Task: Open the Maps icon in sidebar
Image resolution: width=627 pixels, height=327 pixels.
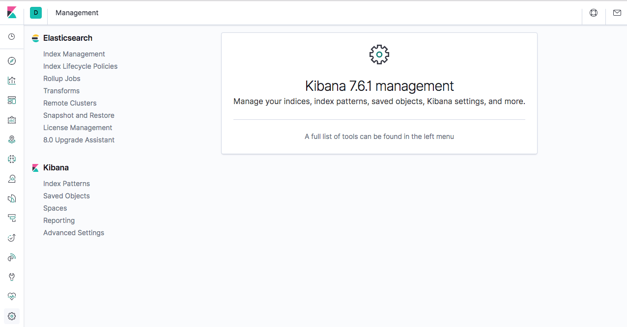Action: point(12,139)
